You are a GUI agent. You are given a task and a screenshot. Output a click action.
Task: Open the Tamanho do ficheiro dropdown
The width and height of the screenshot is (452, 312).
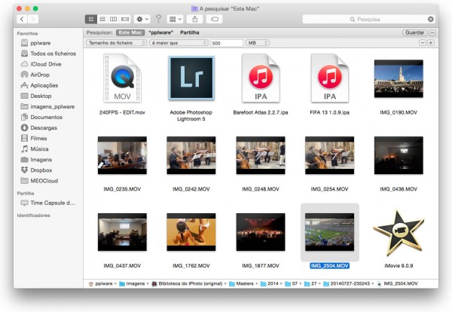click(x=116, y=43)
